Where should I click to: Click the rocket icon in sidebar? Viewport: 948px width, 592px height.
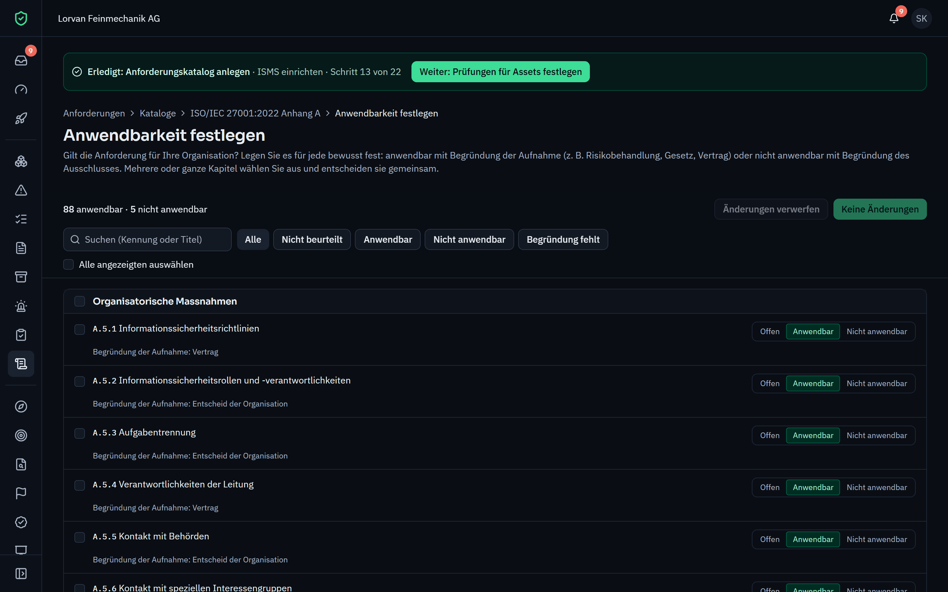[x=21, y=118]
